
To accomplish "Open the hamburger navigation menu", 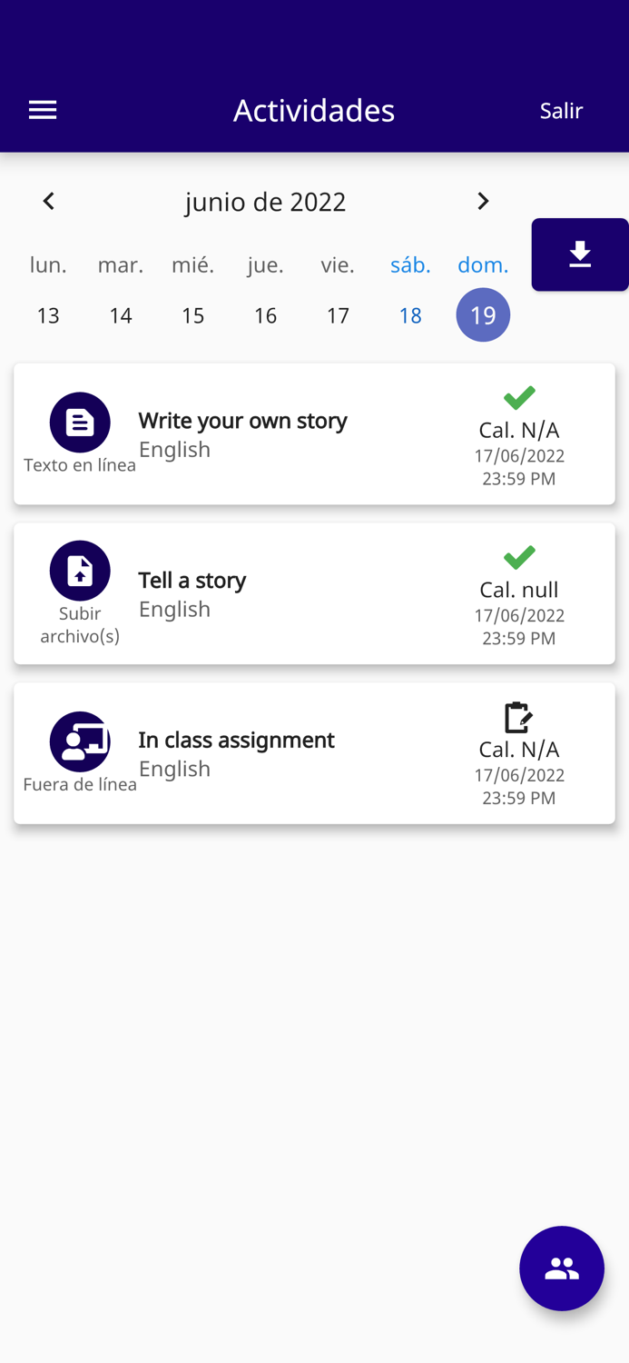I will [43, 110].
